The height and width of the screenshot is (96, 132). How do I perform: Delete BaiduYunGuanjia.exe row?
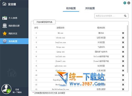(x=123, y=89)
